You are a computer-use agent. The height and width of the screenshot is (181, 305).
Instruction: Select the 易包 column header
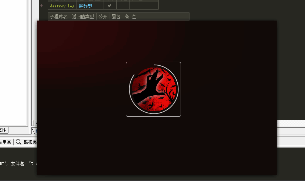coord(116,17)
